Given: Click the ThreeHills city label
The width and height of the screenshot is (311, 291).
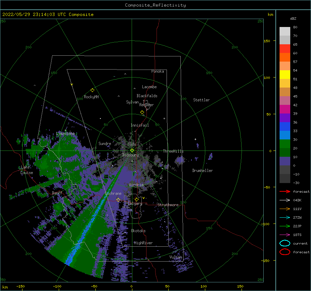Looking at the screenshot, I should (x=173, y=151).
